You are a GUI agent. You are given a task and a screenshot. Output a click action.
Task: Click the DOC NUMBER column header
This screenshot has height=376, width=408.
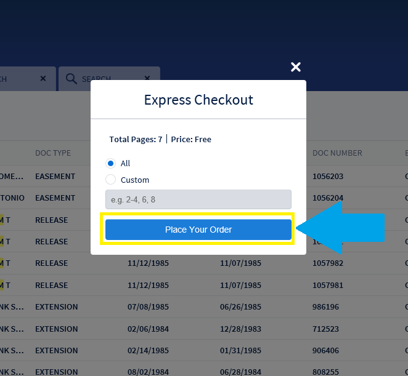point(337,153)
